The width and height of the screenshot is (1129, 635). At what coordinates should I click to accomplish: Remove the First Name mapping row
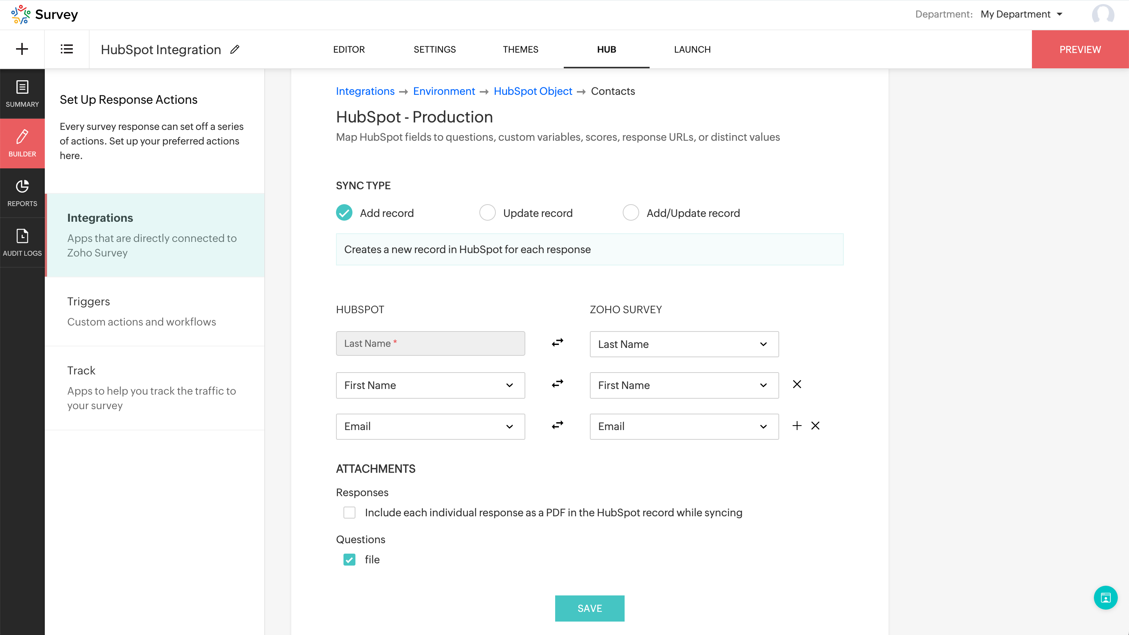coord(797,385)
